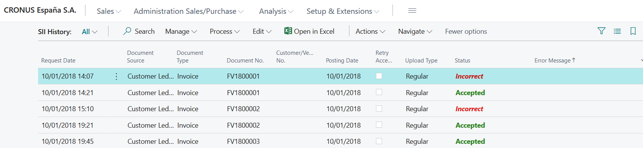Click the Search magnifier icon

[x=127, y=31]
